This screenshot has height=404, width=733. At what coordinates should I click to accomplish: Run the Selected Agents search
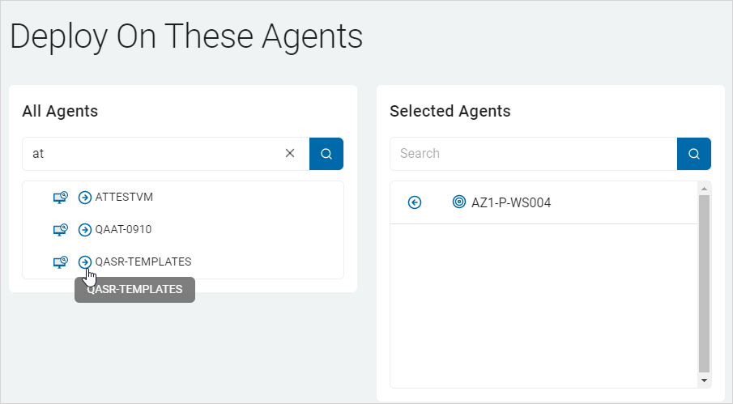[694, 154]
